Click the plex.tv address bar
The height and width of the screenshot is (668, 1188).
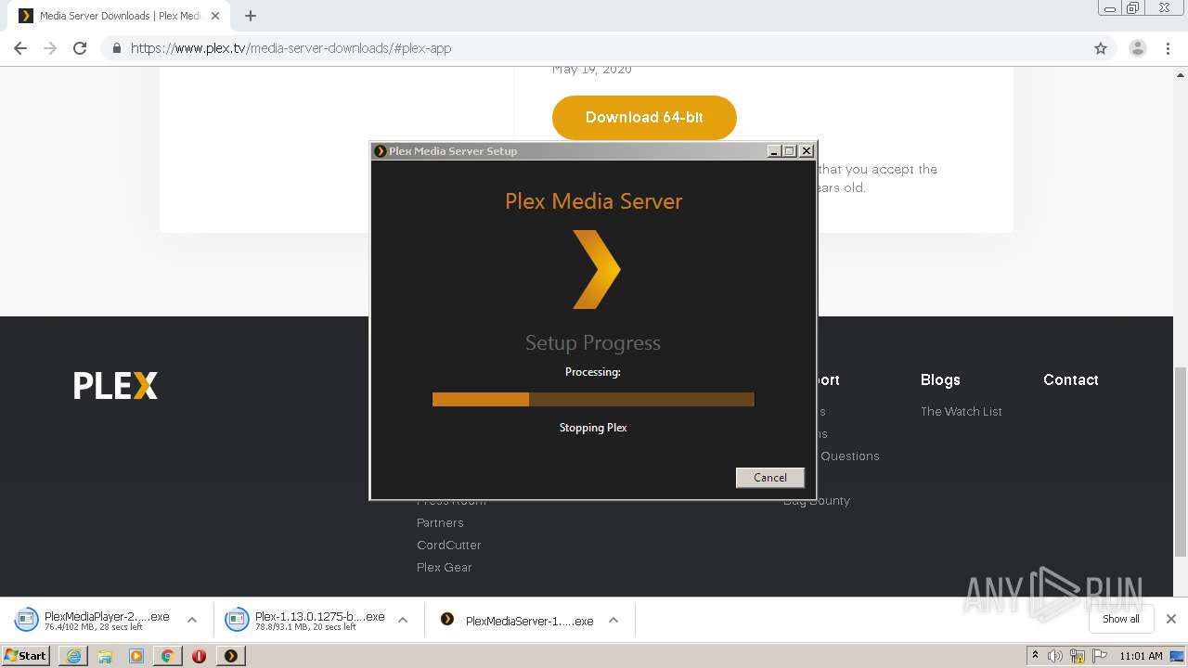point(594,48)
